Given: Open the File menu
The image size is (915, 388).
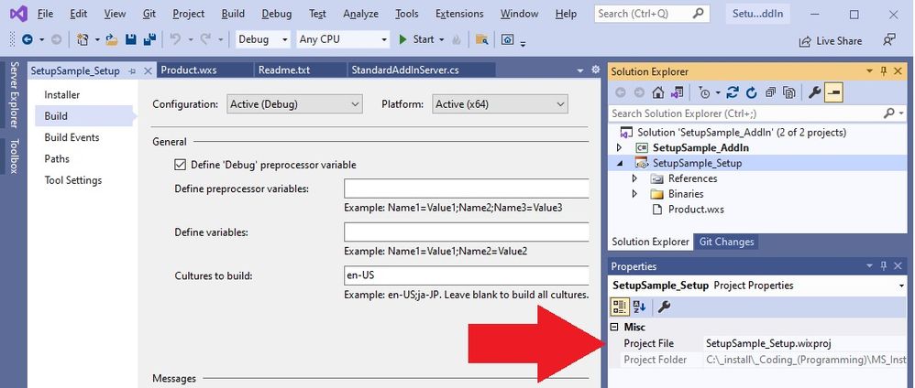Looking at the screenshot, I should pos(45,14).
